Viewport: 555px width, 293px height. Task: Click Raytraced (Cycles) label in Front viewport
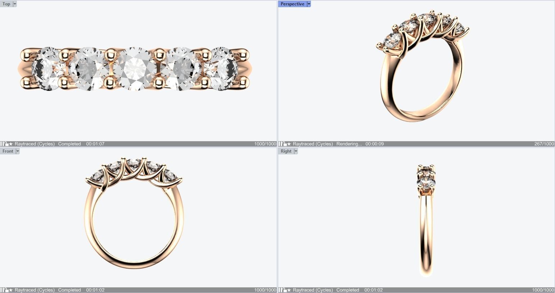(x=35, y=290)
